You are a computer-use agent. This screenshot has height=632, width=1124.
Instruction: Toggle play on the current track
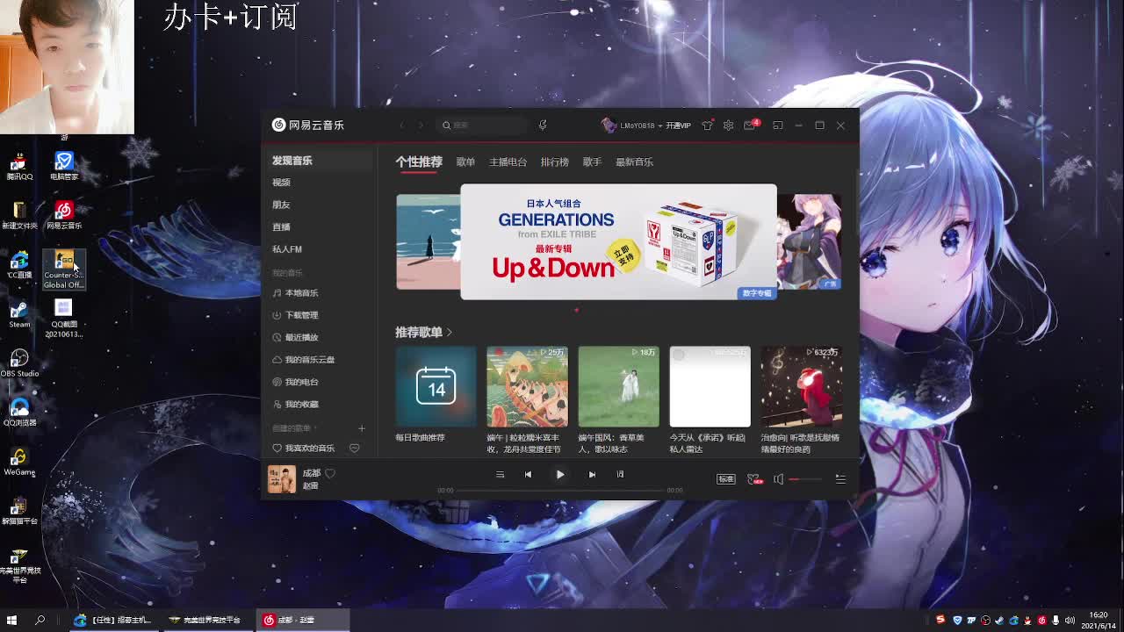[x=560, y=474]
